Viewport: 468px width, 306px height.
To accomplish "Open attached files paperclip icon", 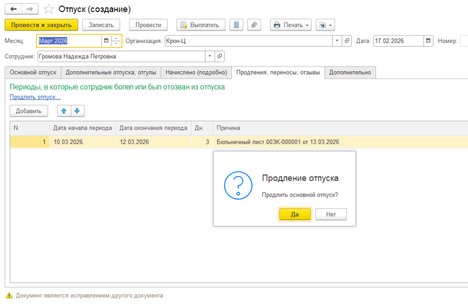I will point(254,25).
